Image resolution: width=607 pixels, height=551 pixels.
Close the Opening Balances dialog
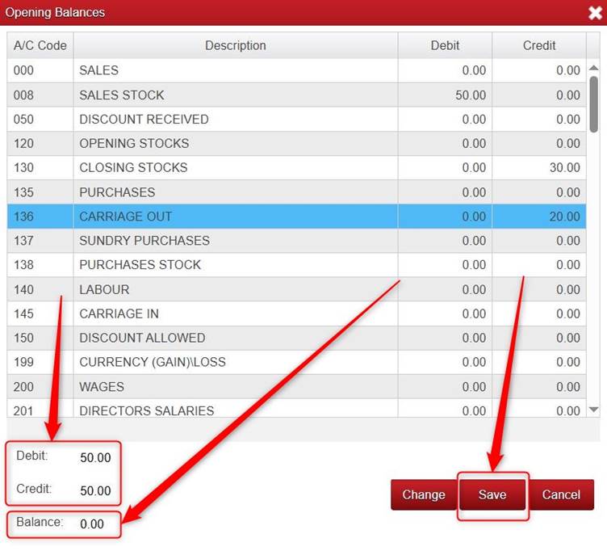point(595,13)
